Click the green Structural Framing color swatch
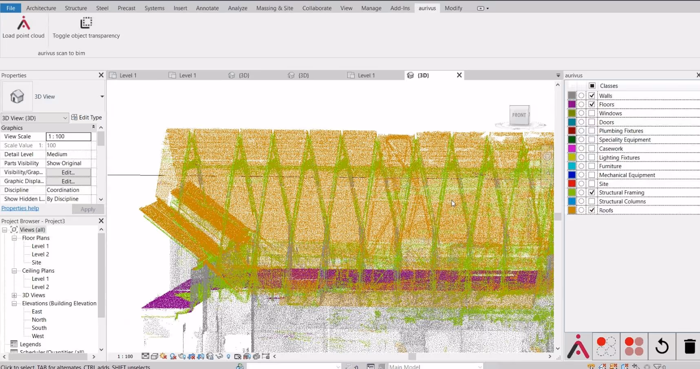The width and height of the screenshot is (700, 369). pyautogui.click(x=572, y=192)
